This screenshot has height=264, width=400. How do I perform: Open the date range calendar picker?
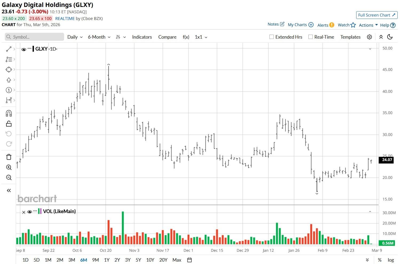click(190, 260)
